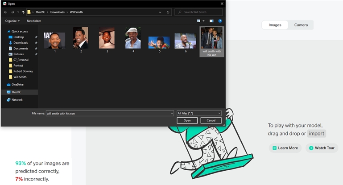Screen dimensions: 343x185
Task: Click the Learn More button
Action: pos(285,148)
